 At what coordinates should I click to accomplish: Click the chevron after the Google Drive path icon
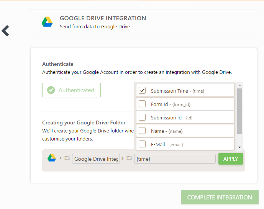(x=61, y=158)
